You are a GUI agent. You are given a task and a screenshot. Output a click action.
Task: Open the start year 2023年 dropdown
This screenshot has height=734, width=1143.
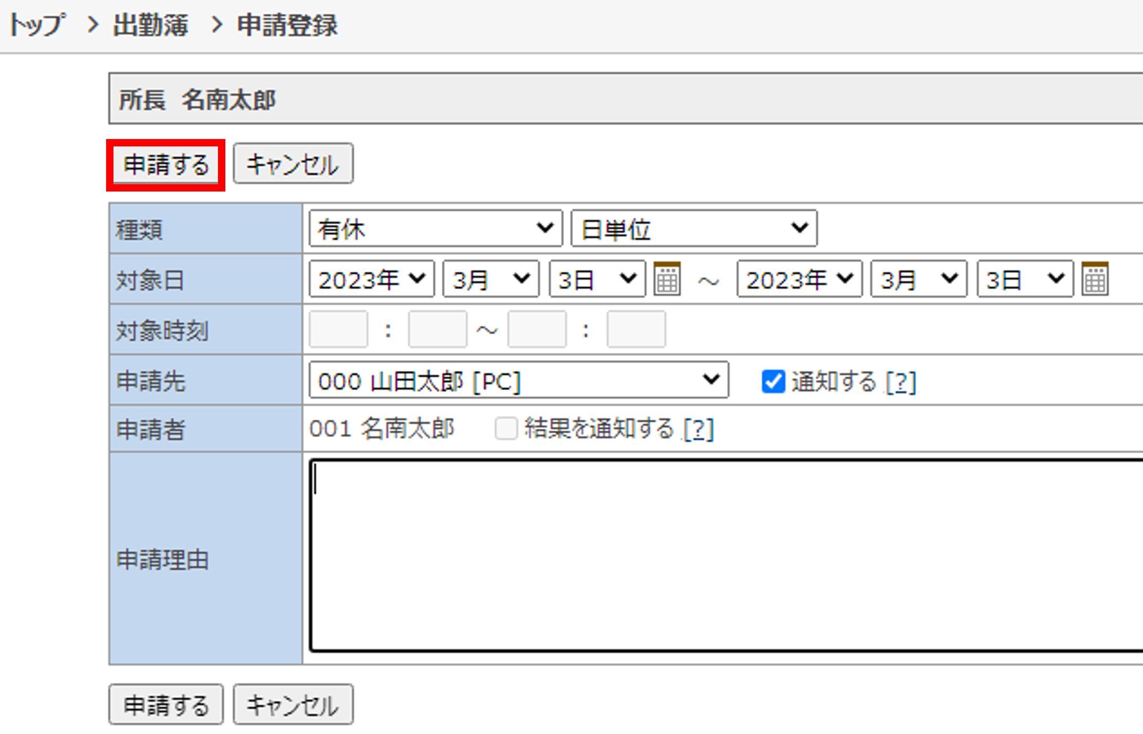(x=371, y=279)
